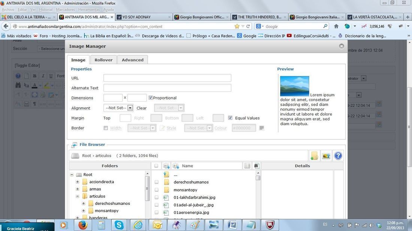The image size is (412, 231).
Task: Open the Más visitados bookmark
Action: coord(16,36)
